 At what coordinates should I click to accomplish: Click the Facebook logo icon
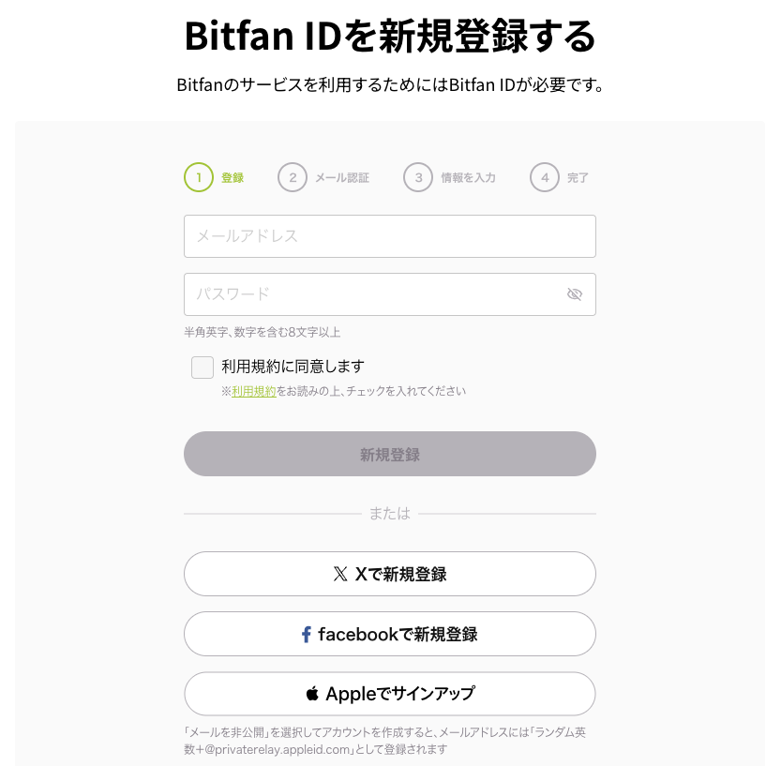pyautogui.click(x=306, y=635)
